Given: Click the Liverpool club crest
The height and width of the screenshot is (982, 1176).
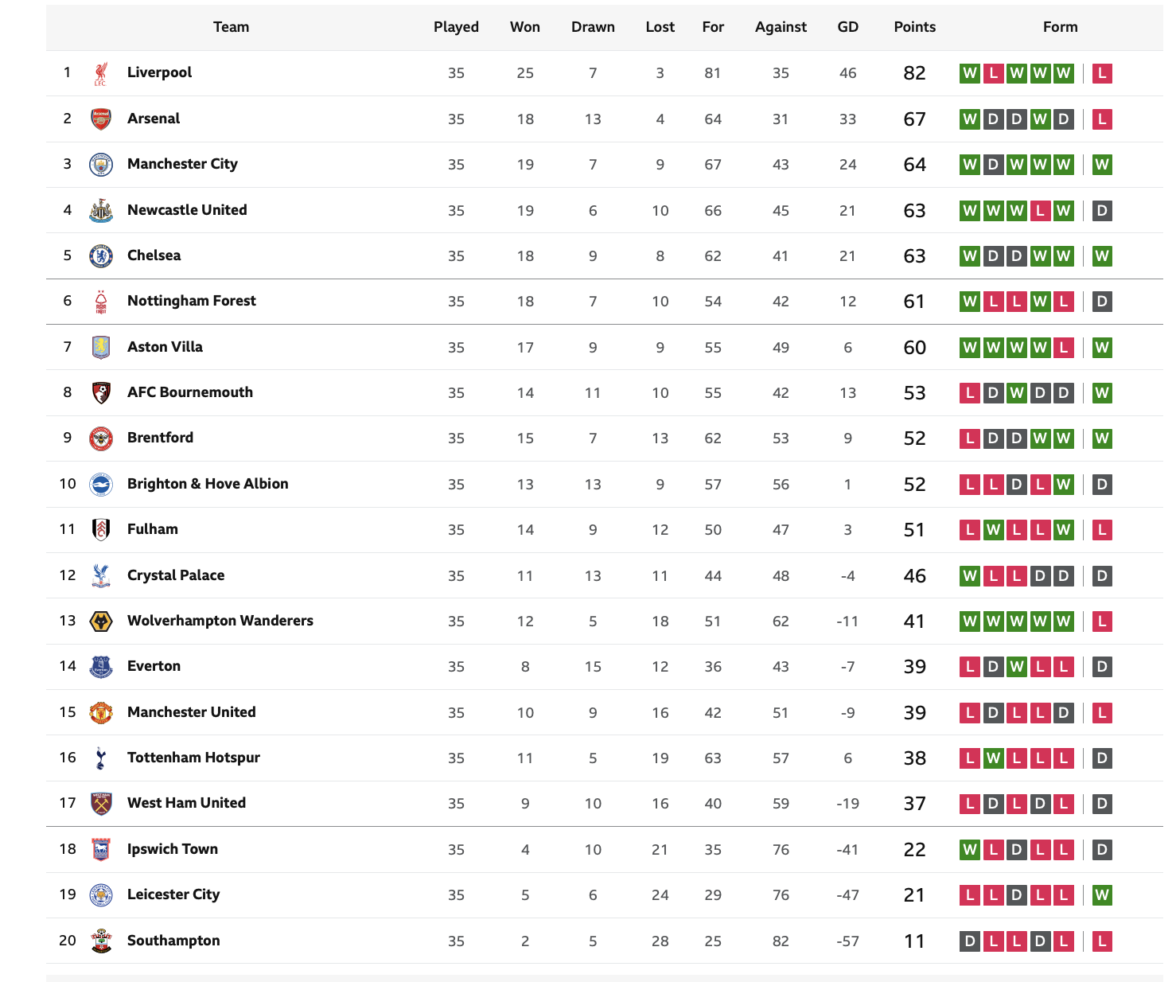Looking at the screenshot, I should (x=100, y=73).
